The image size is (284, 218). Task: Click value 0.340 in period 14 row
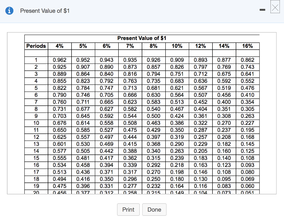154,151
